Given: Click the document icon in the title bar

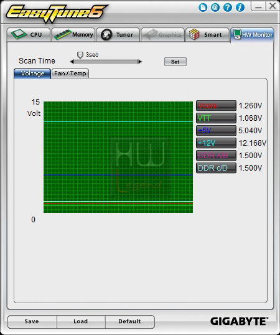Looking at the screenshot, I should coord(203,7).
